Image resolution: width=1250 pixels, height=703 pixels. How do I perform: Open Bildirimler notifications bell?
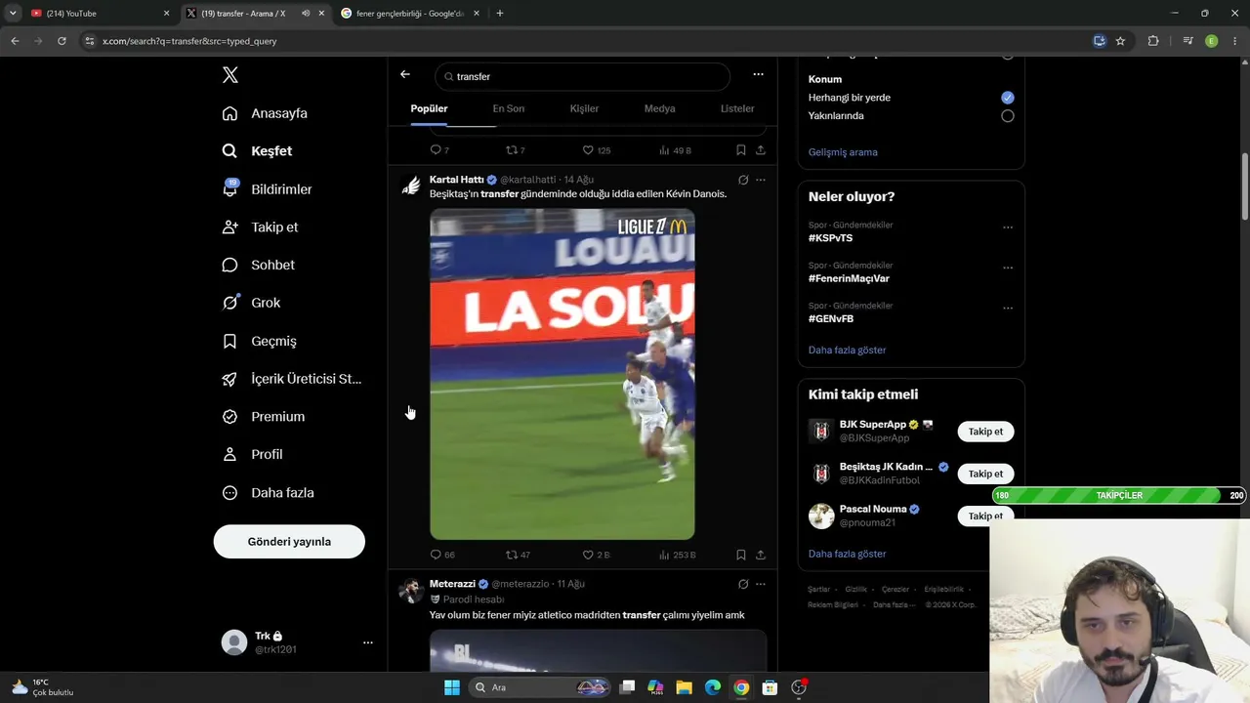[267, 189]
